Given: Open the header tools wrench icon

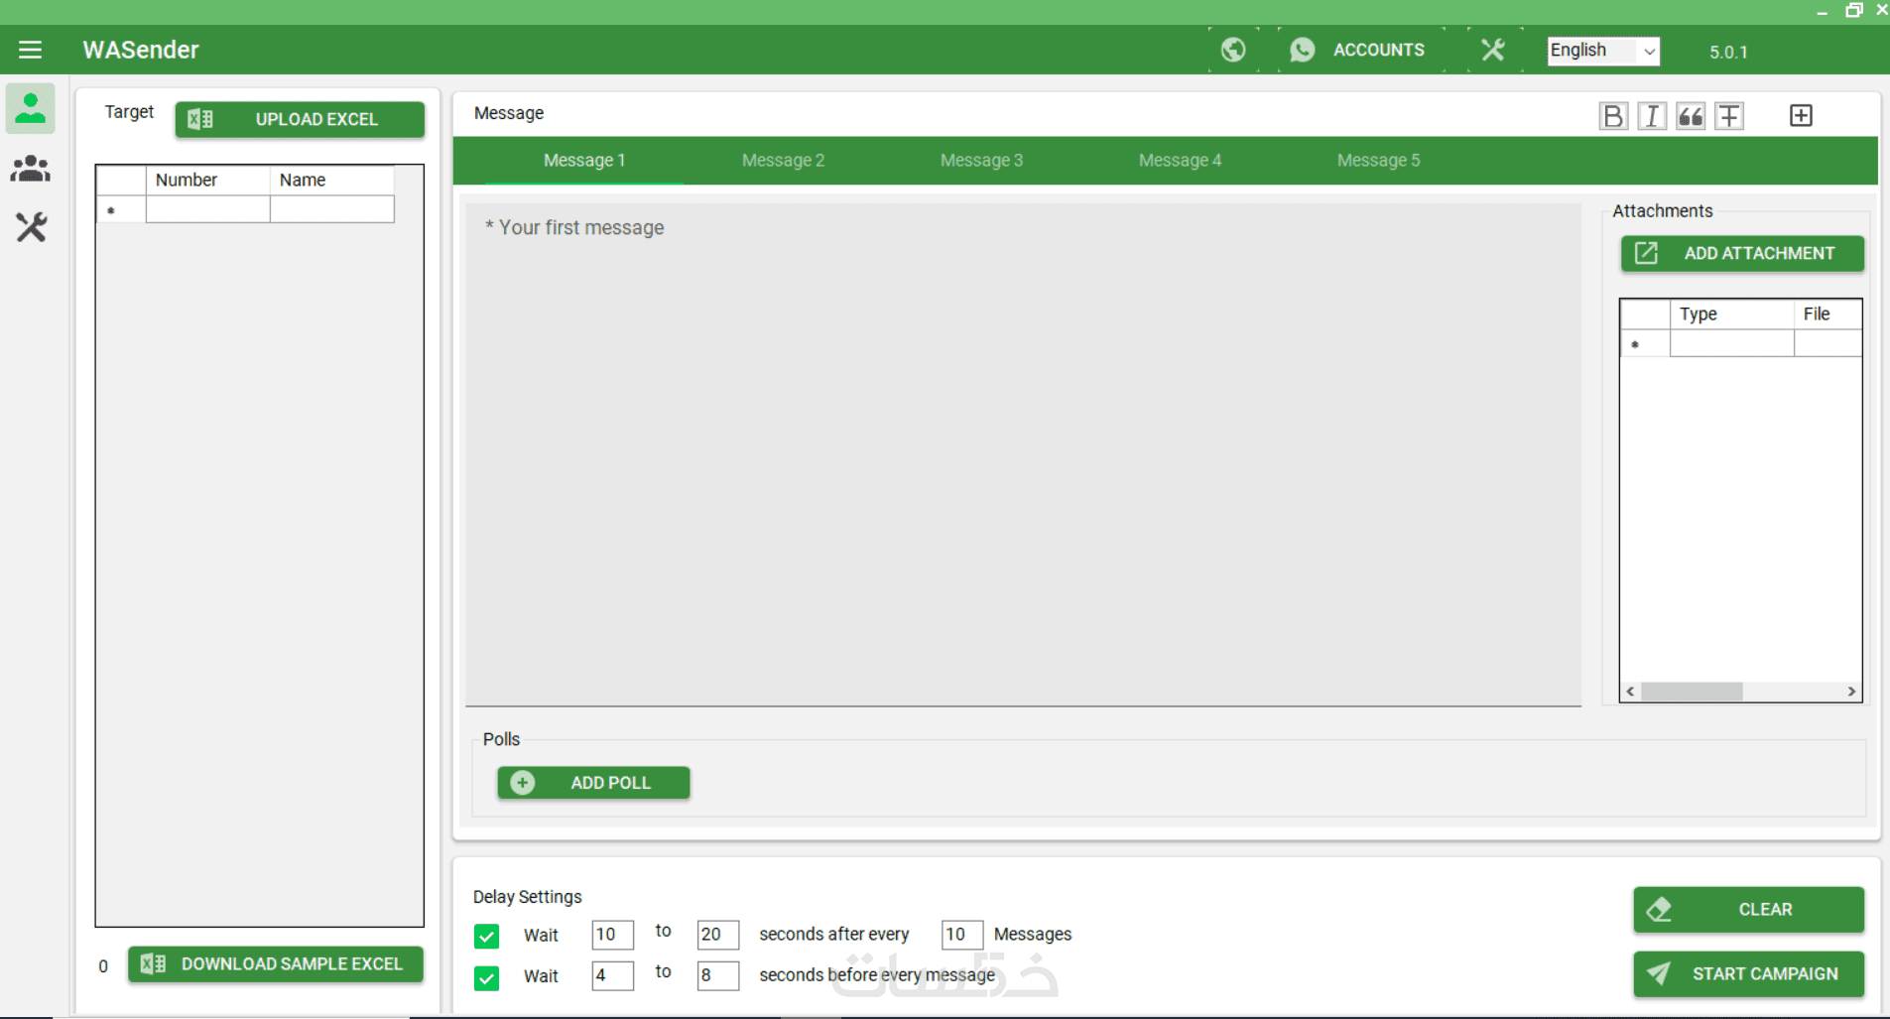Looking at the screenshot, I should click(1492, 50).
